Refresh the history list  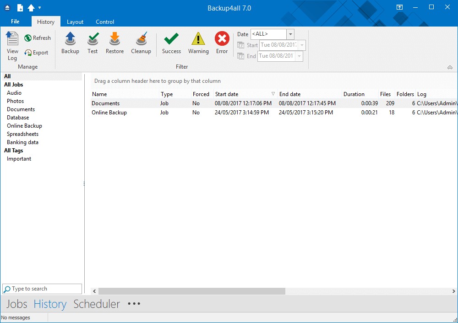click(x=38, y=38)
